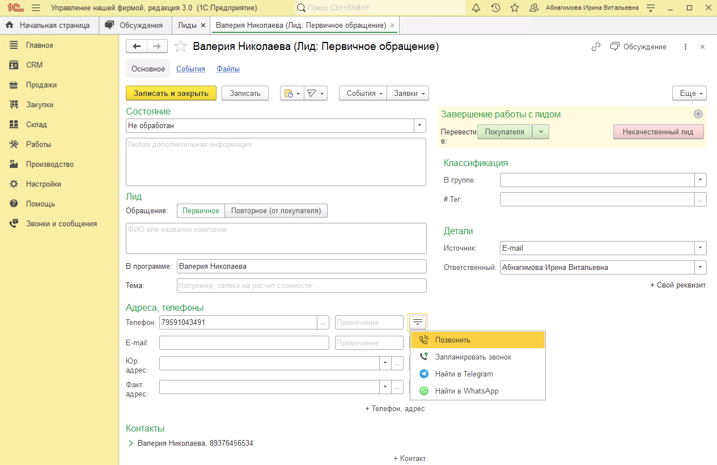Switch to Повторное (от покупателя) option
717x465 pixels.
coord(276,211)
